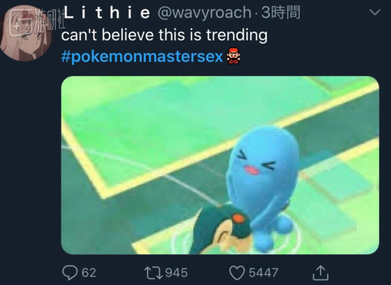The image size is (391, 285).
Task: Open the Wobbuffet video thumbnail
Action: (220, 165)
